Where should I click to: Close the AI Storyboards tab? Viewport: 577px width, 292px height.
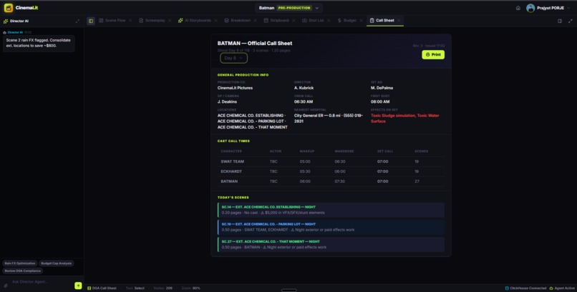pos(215,21)
